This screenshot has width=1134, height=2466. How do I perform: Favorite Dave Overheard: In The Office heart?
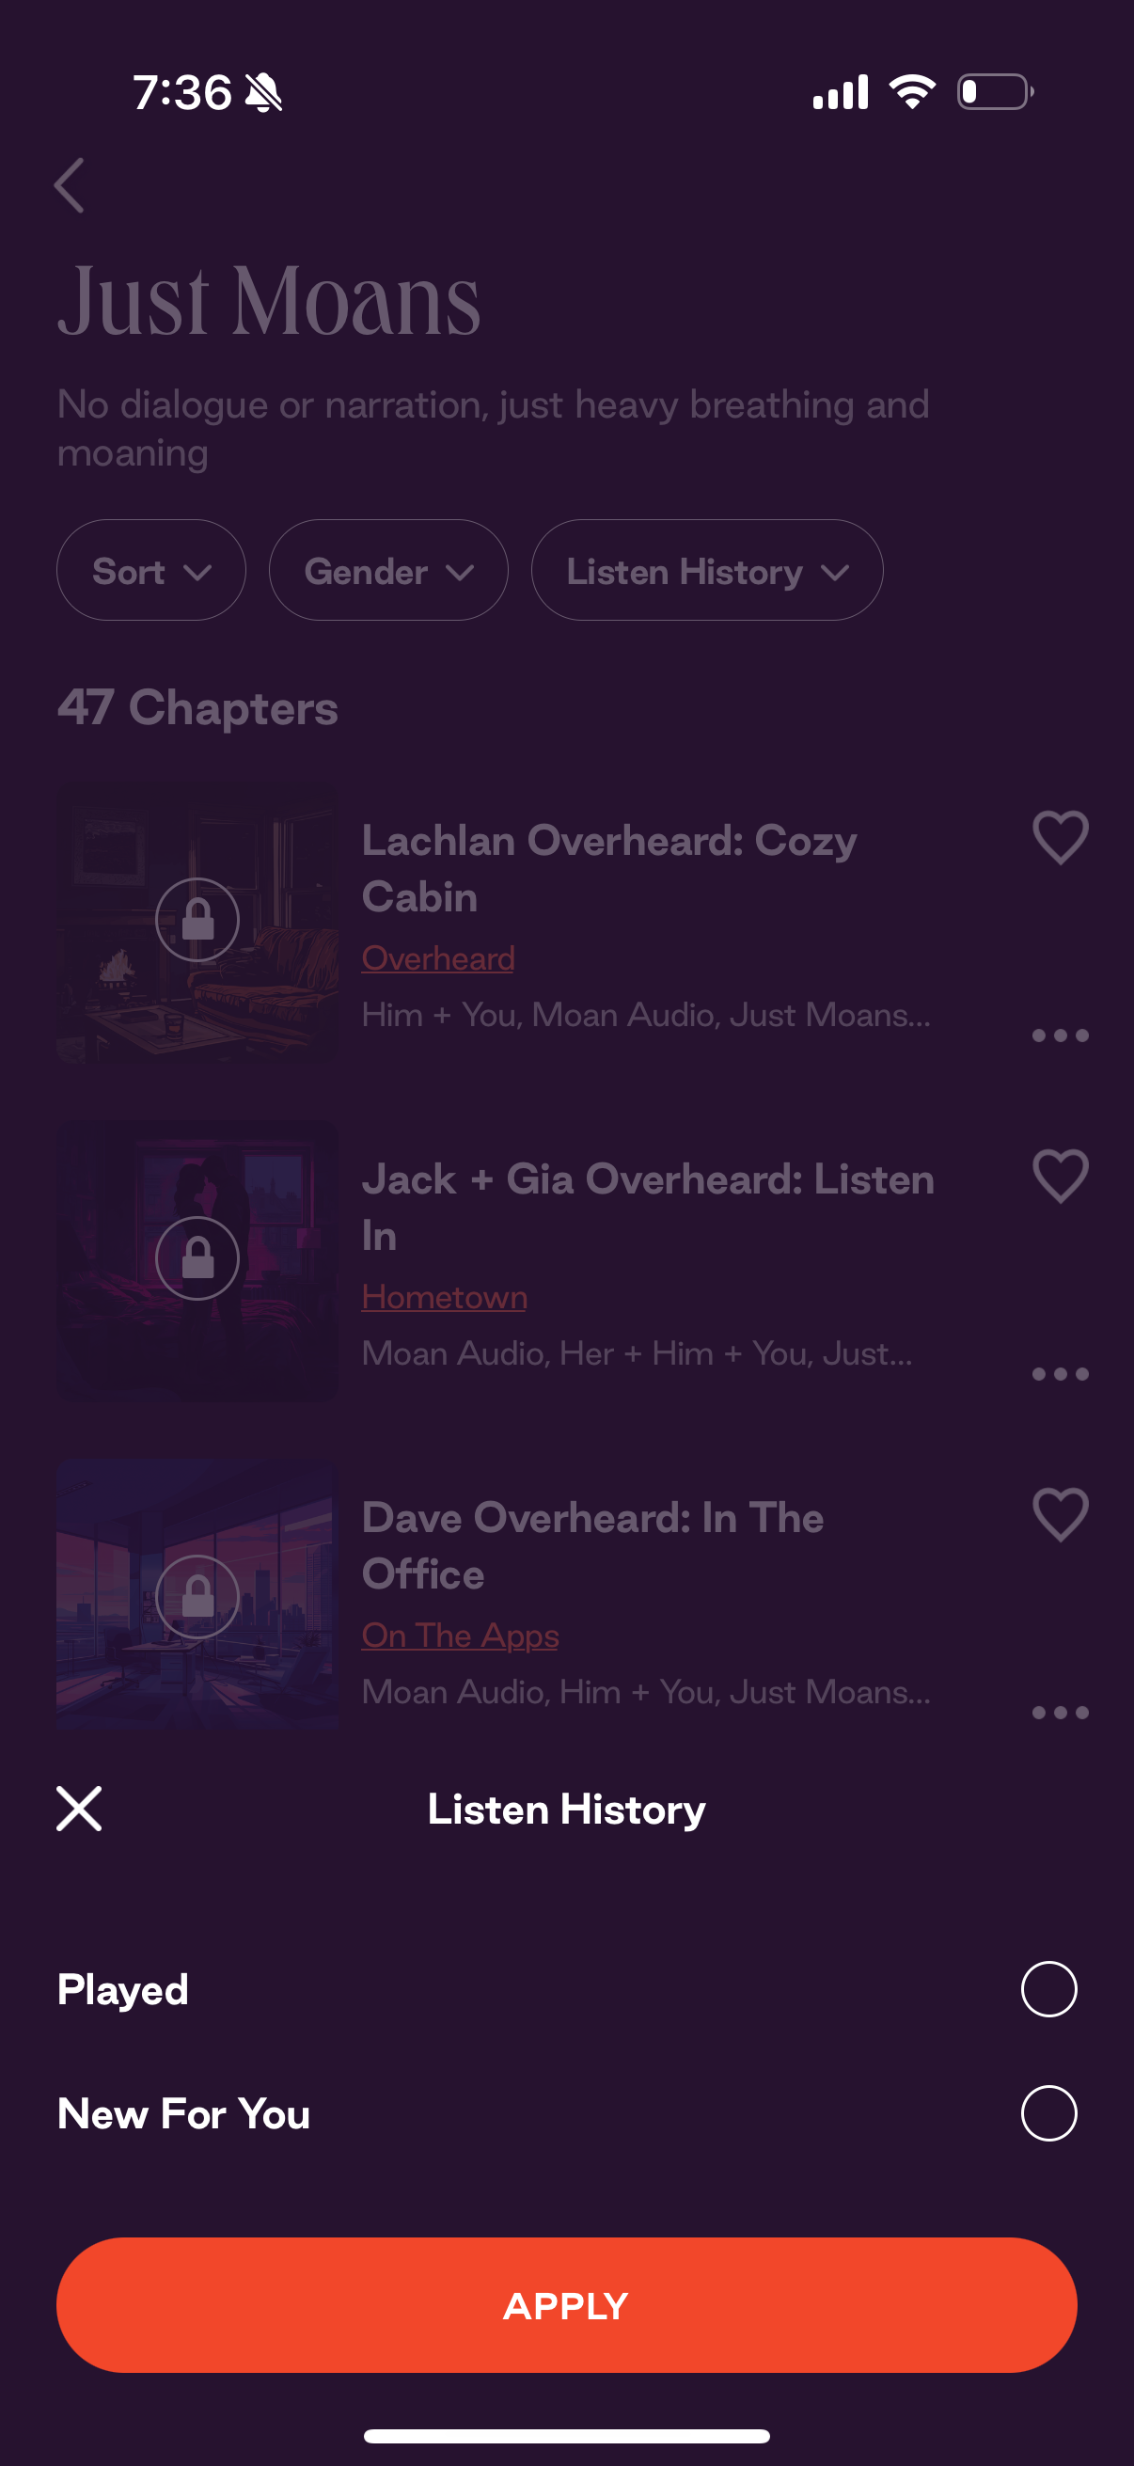coord(1061,1514)
